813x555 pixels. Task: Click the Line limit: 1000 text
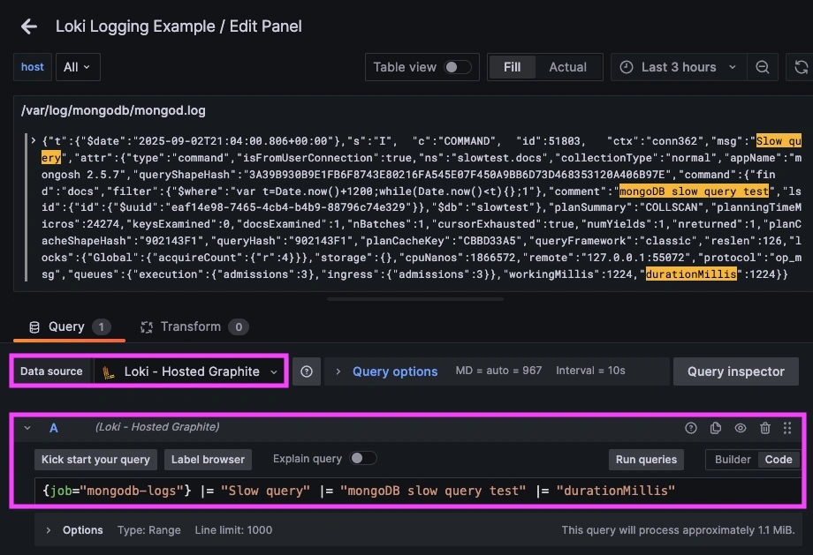233,530
